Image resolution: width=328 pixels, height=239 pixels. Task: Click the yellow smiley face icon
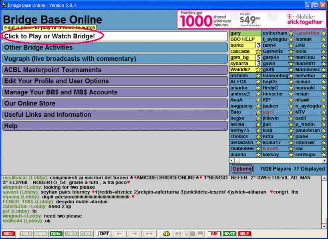[x=167, y=234]
